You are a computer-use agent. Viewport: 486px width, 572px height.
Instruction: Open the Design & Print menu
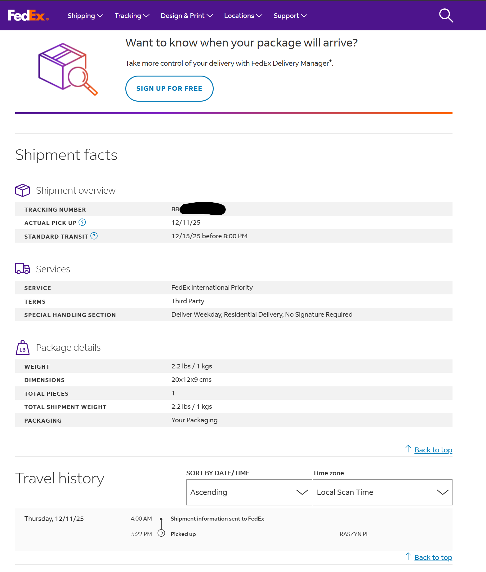[186, 16]
